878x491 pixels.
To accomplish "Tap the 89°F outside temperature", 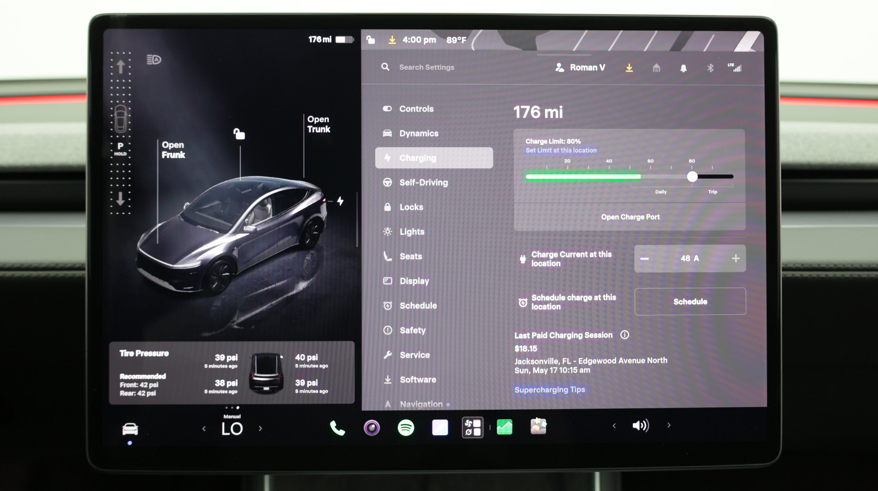I will (x=456, y=40).
